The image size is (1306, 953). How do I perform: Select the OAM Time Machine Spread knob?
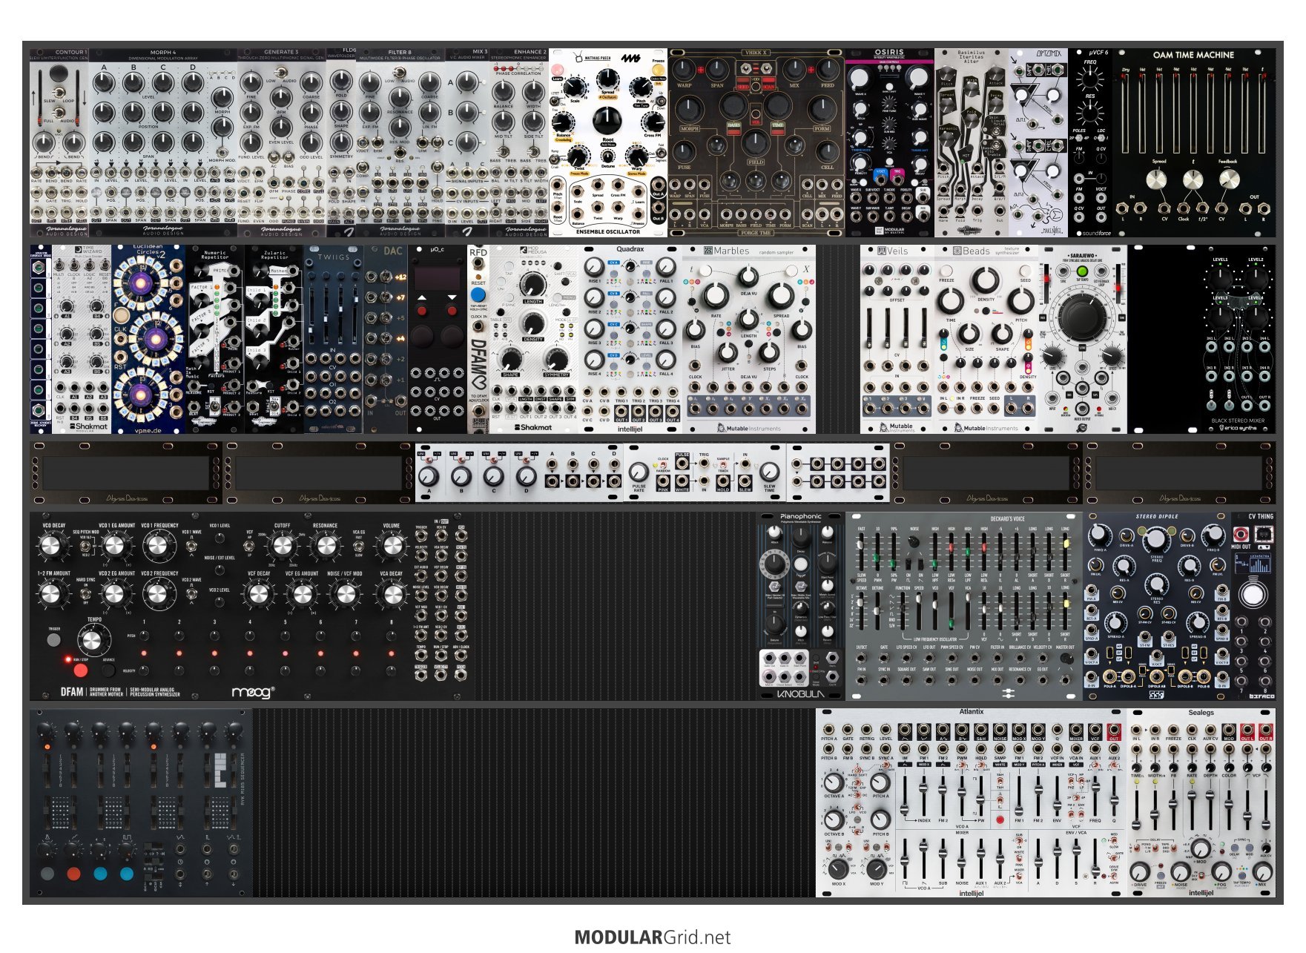click(1156, 179)
